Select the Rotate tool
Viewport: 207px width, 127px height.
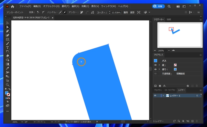coord(7,52)
